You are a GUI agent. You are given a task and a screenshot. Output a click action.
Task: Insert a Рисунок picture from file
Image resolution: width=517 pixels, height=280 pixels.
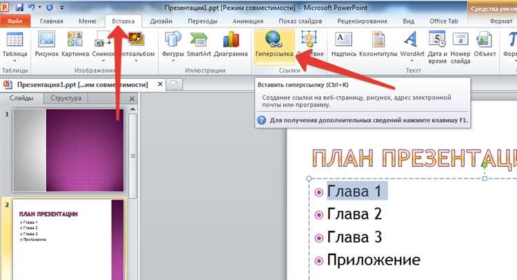coord(46,45)
